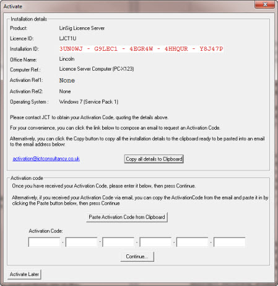The width and height of the screenshot is (278, 286).
Task: Choose the Activate Later button
Action: (24, 274)
